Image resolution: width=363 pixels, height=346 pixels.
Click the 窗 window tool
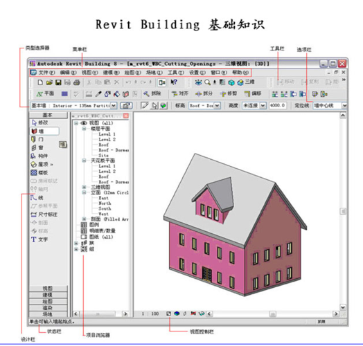pos(37,147)
